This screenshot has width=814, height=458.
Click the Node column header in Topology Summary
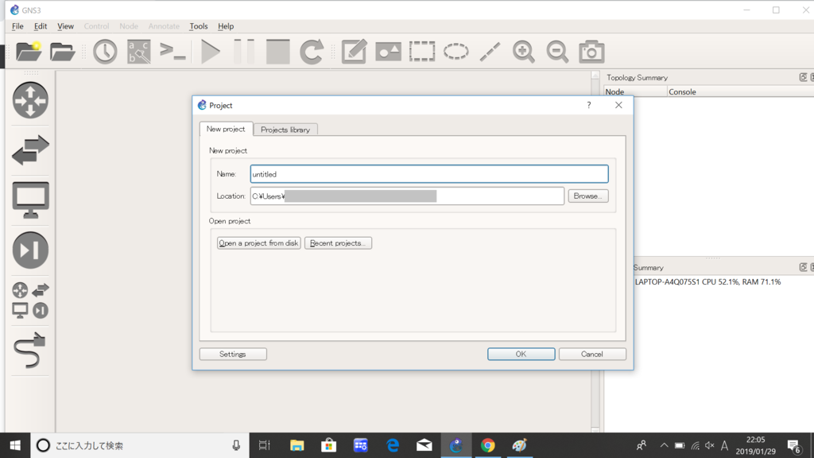tap(635, 92)
